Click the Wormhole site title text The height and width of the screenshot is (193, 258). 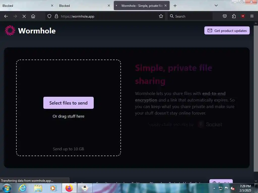coord(37,31)
